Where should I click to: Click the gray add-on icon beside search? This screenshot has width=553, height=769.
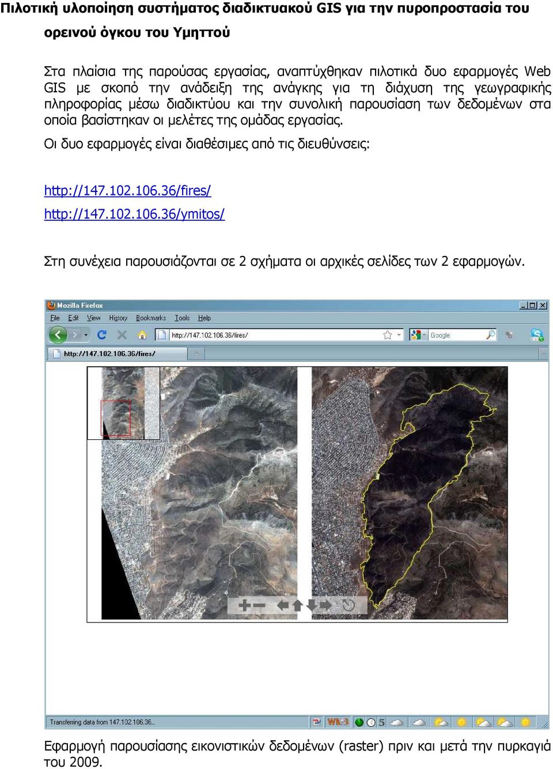[x=509, y=335]
